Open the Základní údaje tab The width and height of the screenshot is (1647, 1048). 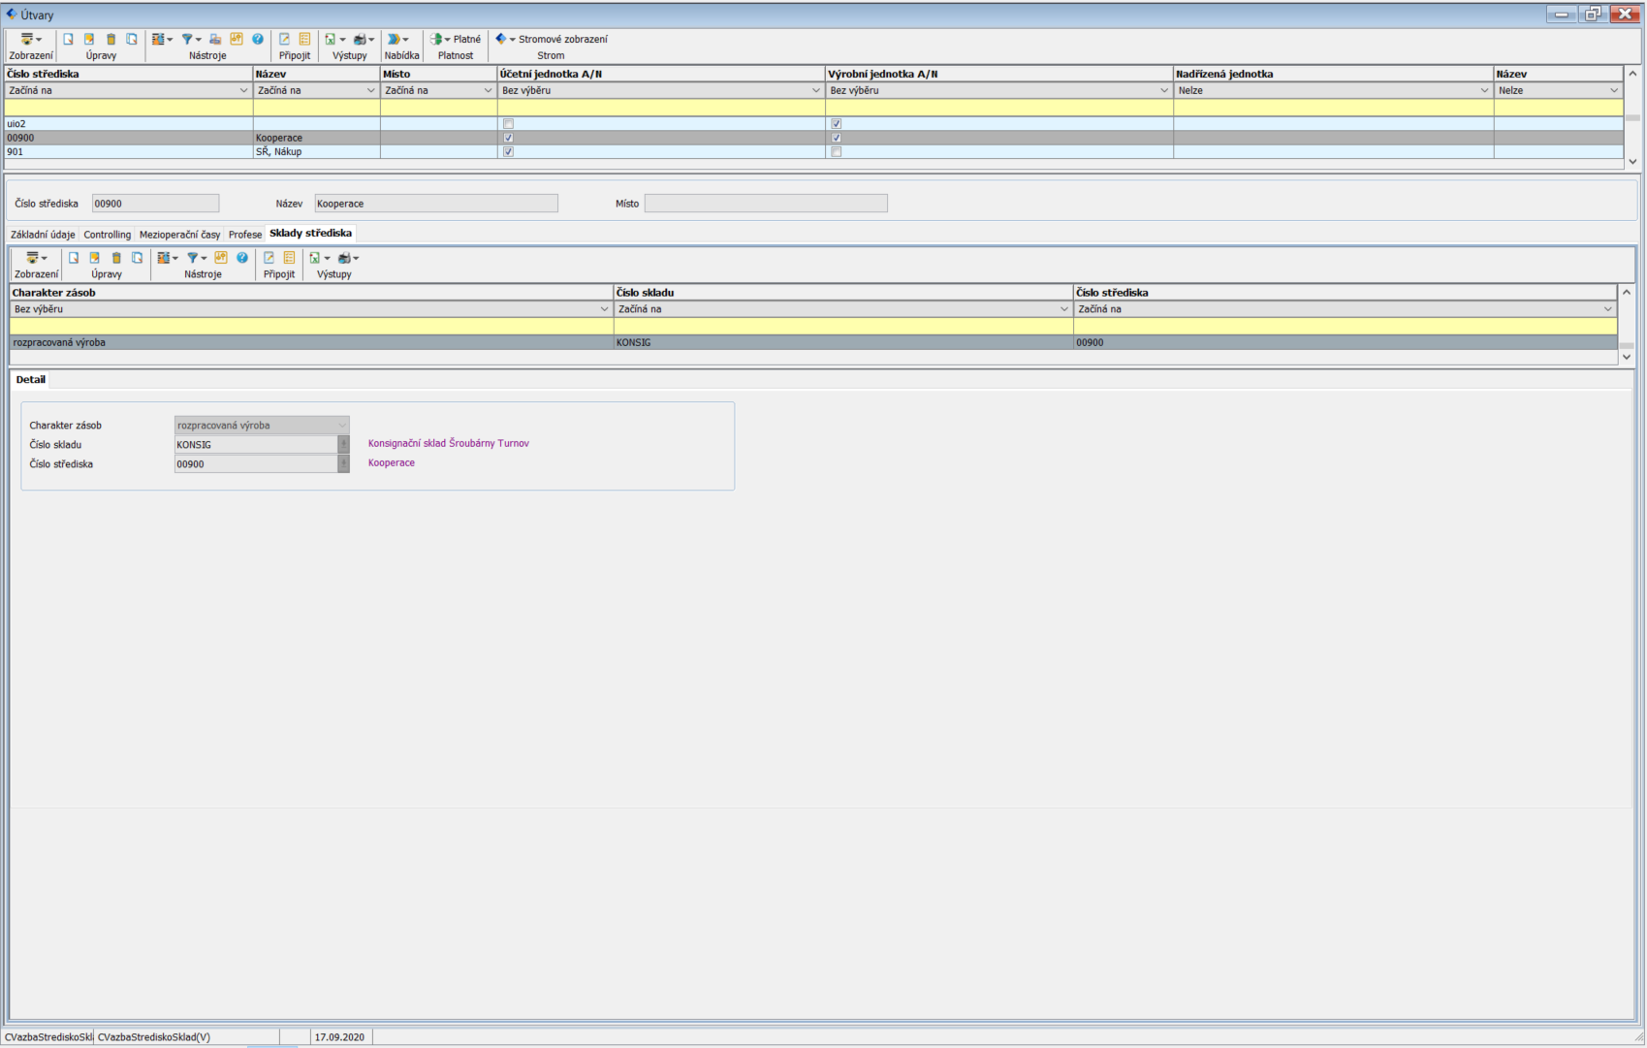pos(43,235)
